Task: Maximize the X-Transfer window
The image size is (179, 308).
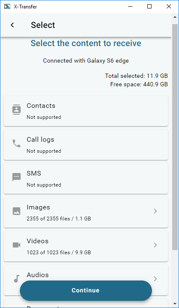Action: (149, 6)
